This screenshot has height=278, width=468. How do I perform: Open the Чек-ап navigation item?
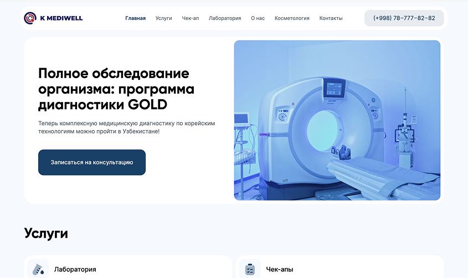point(191,18)
